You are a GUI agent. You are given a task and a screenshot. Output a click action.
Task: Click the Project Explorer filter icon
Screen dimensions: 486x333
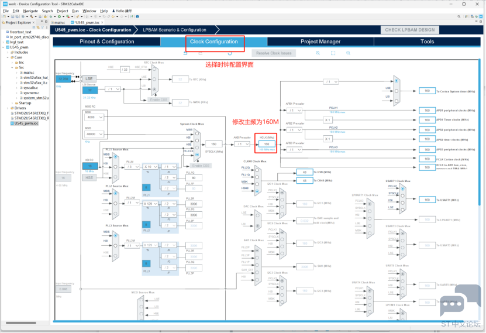pyautogui.click(x=43, y=28)
